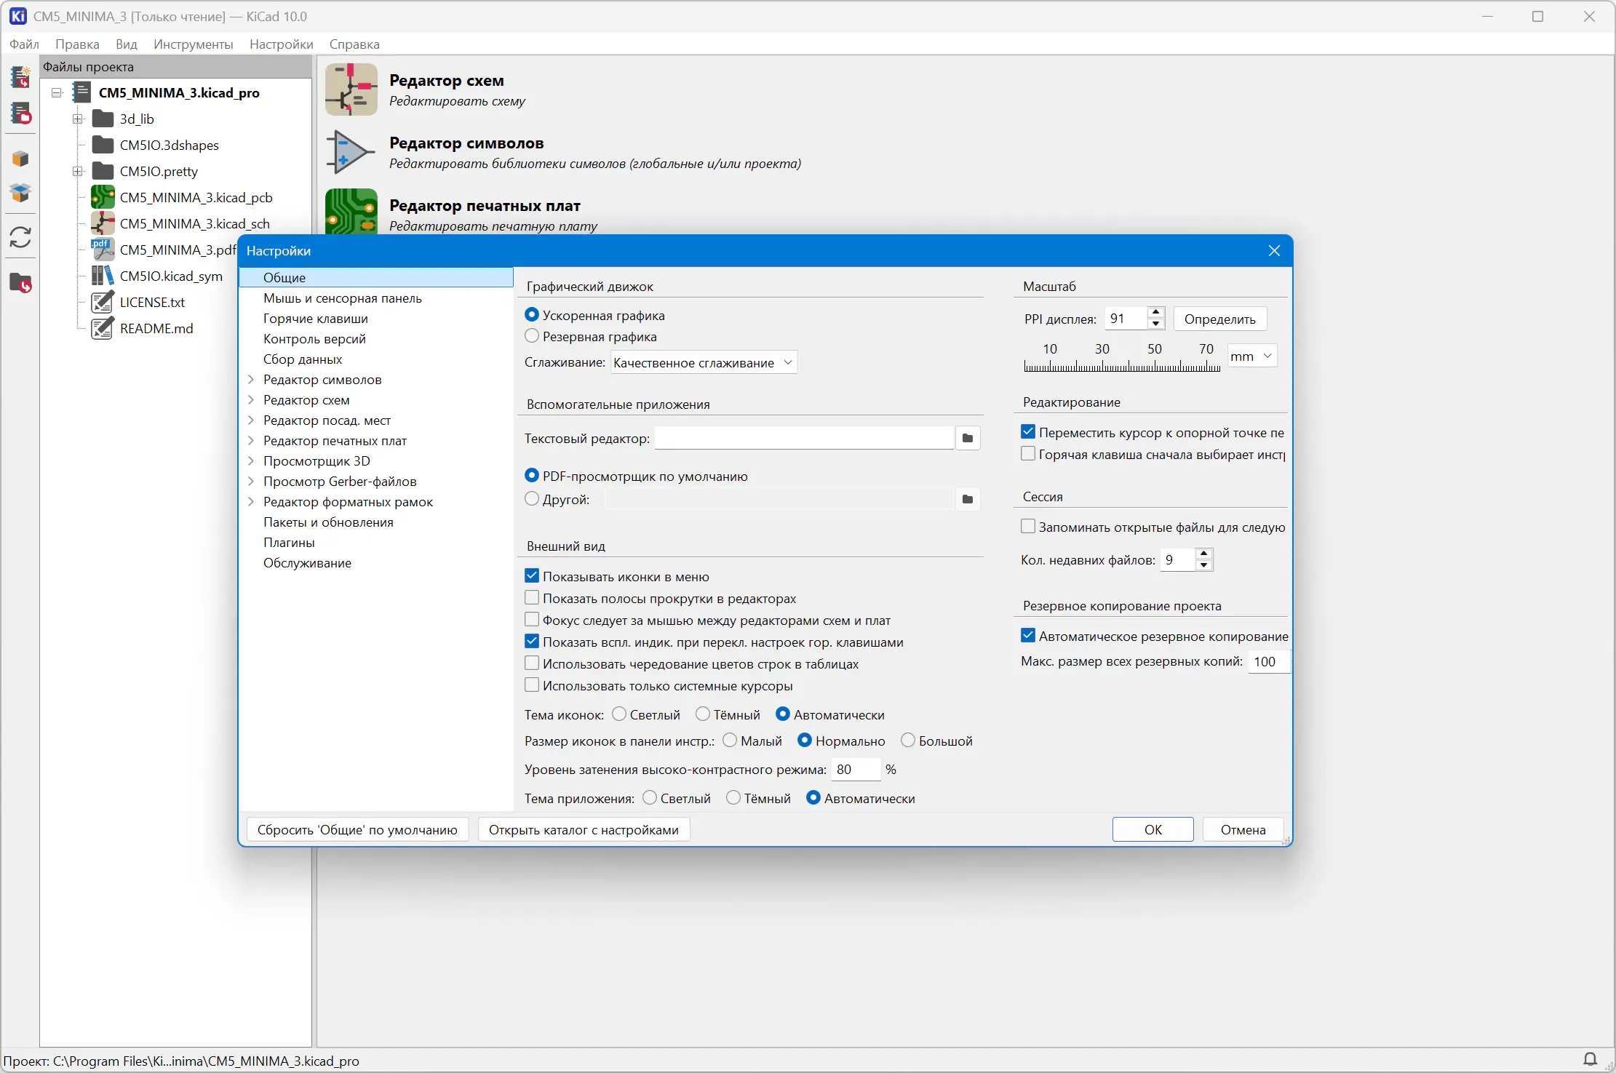Click CM5_MINIMA_3.kicad_pcb file icon
This screenshot has height=1073, width=1616.
(x=103, y=197)
